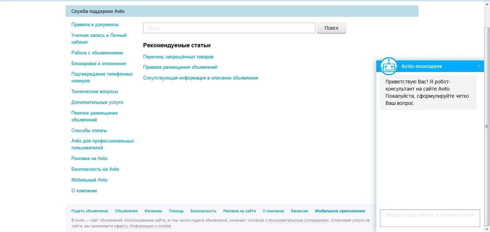
Task: Click the Служба поддержки Avito header
Action: click(x=242, y=11)
